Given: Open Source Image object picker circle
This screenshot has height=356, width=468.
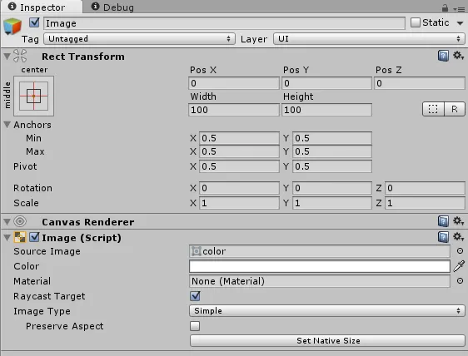Looking at the screenshot, I should point(460,251).
